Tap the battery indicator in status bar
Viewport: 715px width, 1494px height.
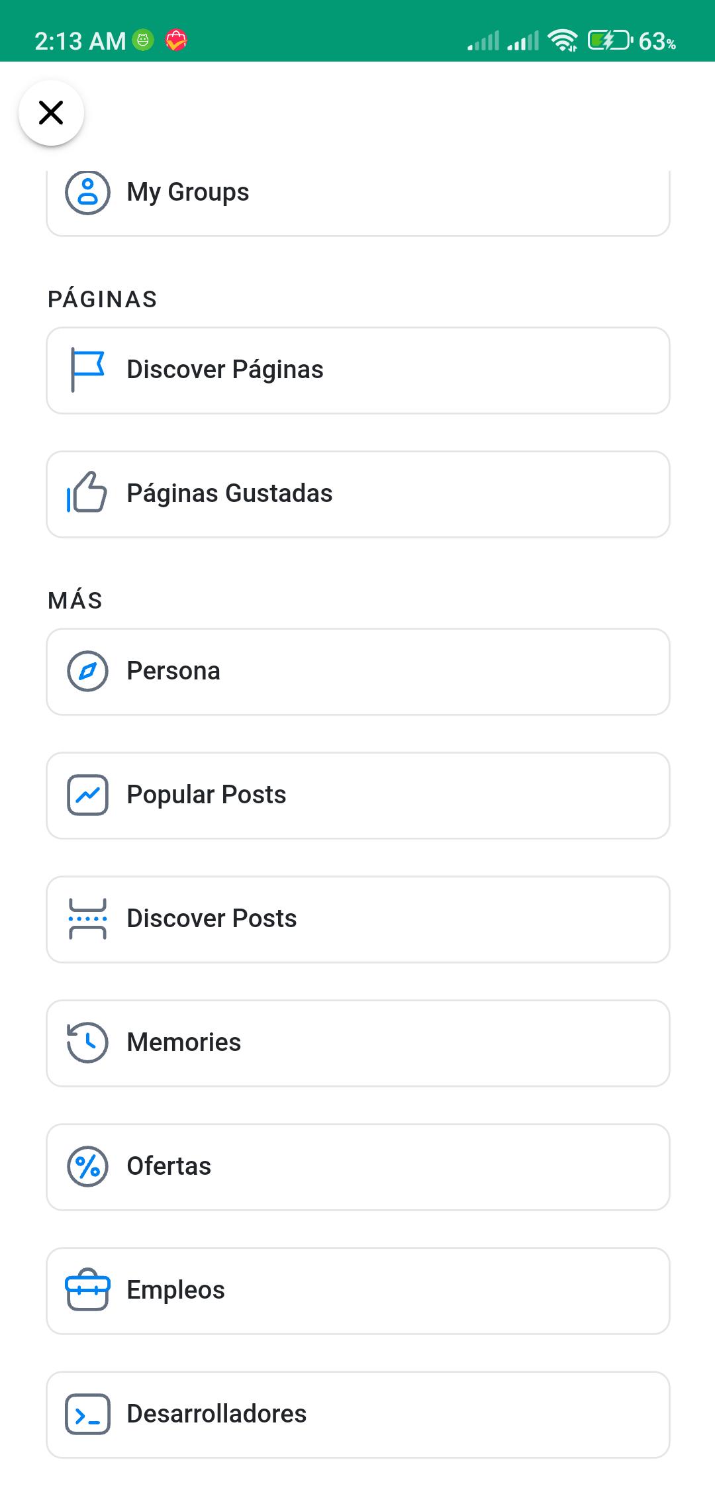click(610, 41)
